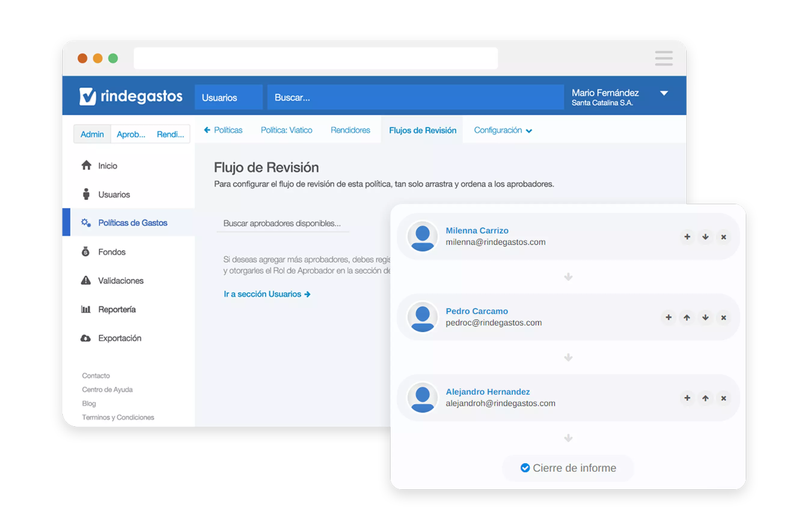The width and height of the screenshot is (802, 530).
Task: Click the plus icon beside Milenna Carrizo
Action: coord(687,237)
